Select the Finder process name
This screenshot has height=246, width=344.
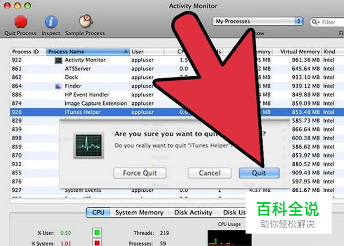73,86
